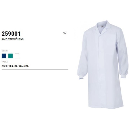Click the divider line below sizes

tap(35, 69)
